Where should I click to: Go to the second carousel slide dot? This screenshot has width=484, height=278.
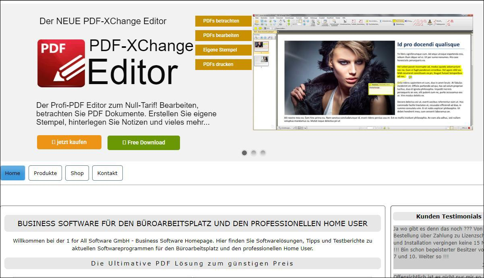coord(254,153)
